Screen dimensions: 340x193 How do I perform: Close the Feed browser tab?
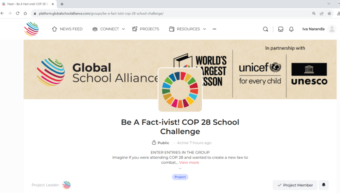53,4
